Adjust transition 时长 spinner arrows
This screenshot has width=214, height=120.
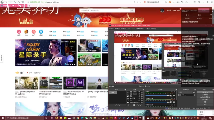coord(195,95)
